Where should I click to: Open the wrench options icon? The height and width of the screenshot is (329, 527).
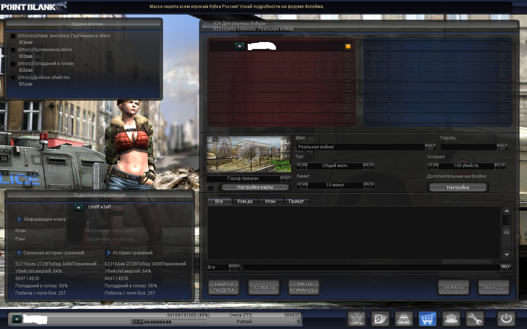(x=474, y=319)
